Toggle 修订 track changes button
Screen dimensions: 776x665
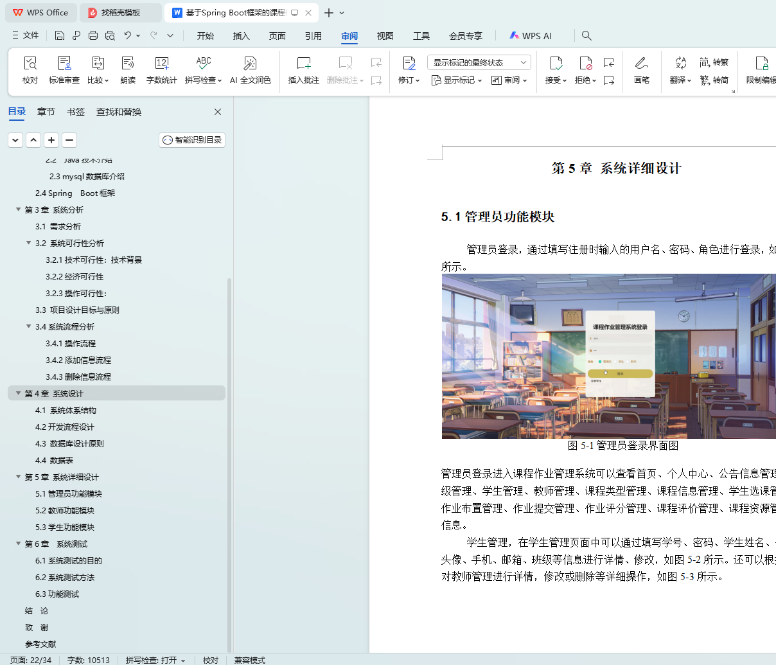coord(409,64)
